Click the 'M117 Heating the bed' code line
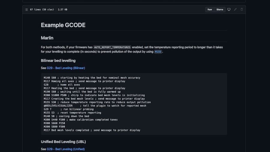270x152 pixels. 84,88
